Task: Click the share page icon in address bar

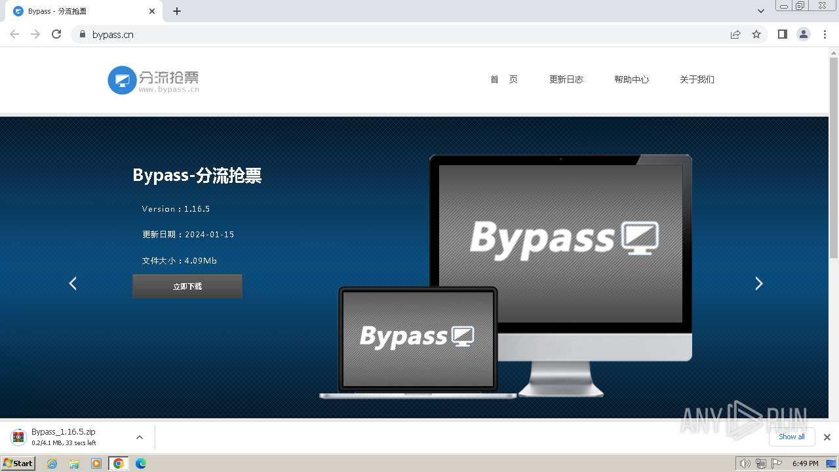Action: point(735,34)
